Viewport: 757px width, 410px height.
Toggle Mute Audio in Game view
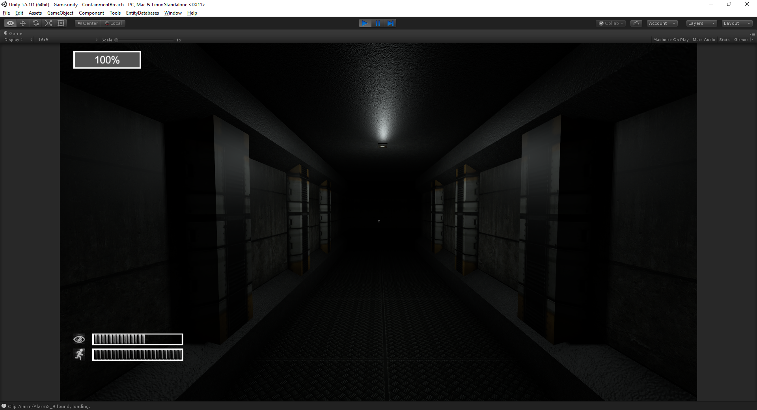tap(704, 40)
